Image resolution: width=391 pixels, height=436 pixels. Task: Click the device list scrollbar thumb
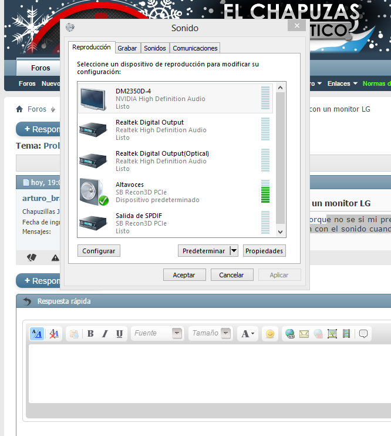pos(281,158)
